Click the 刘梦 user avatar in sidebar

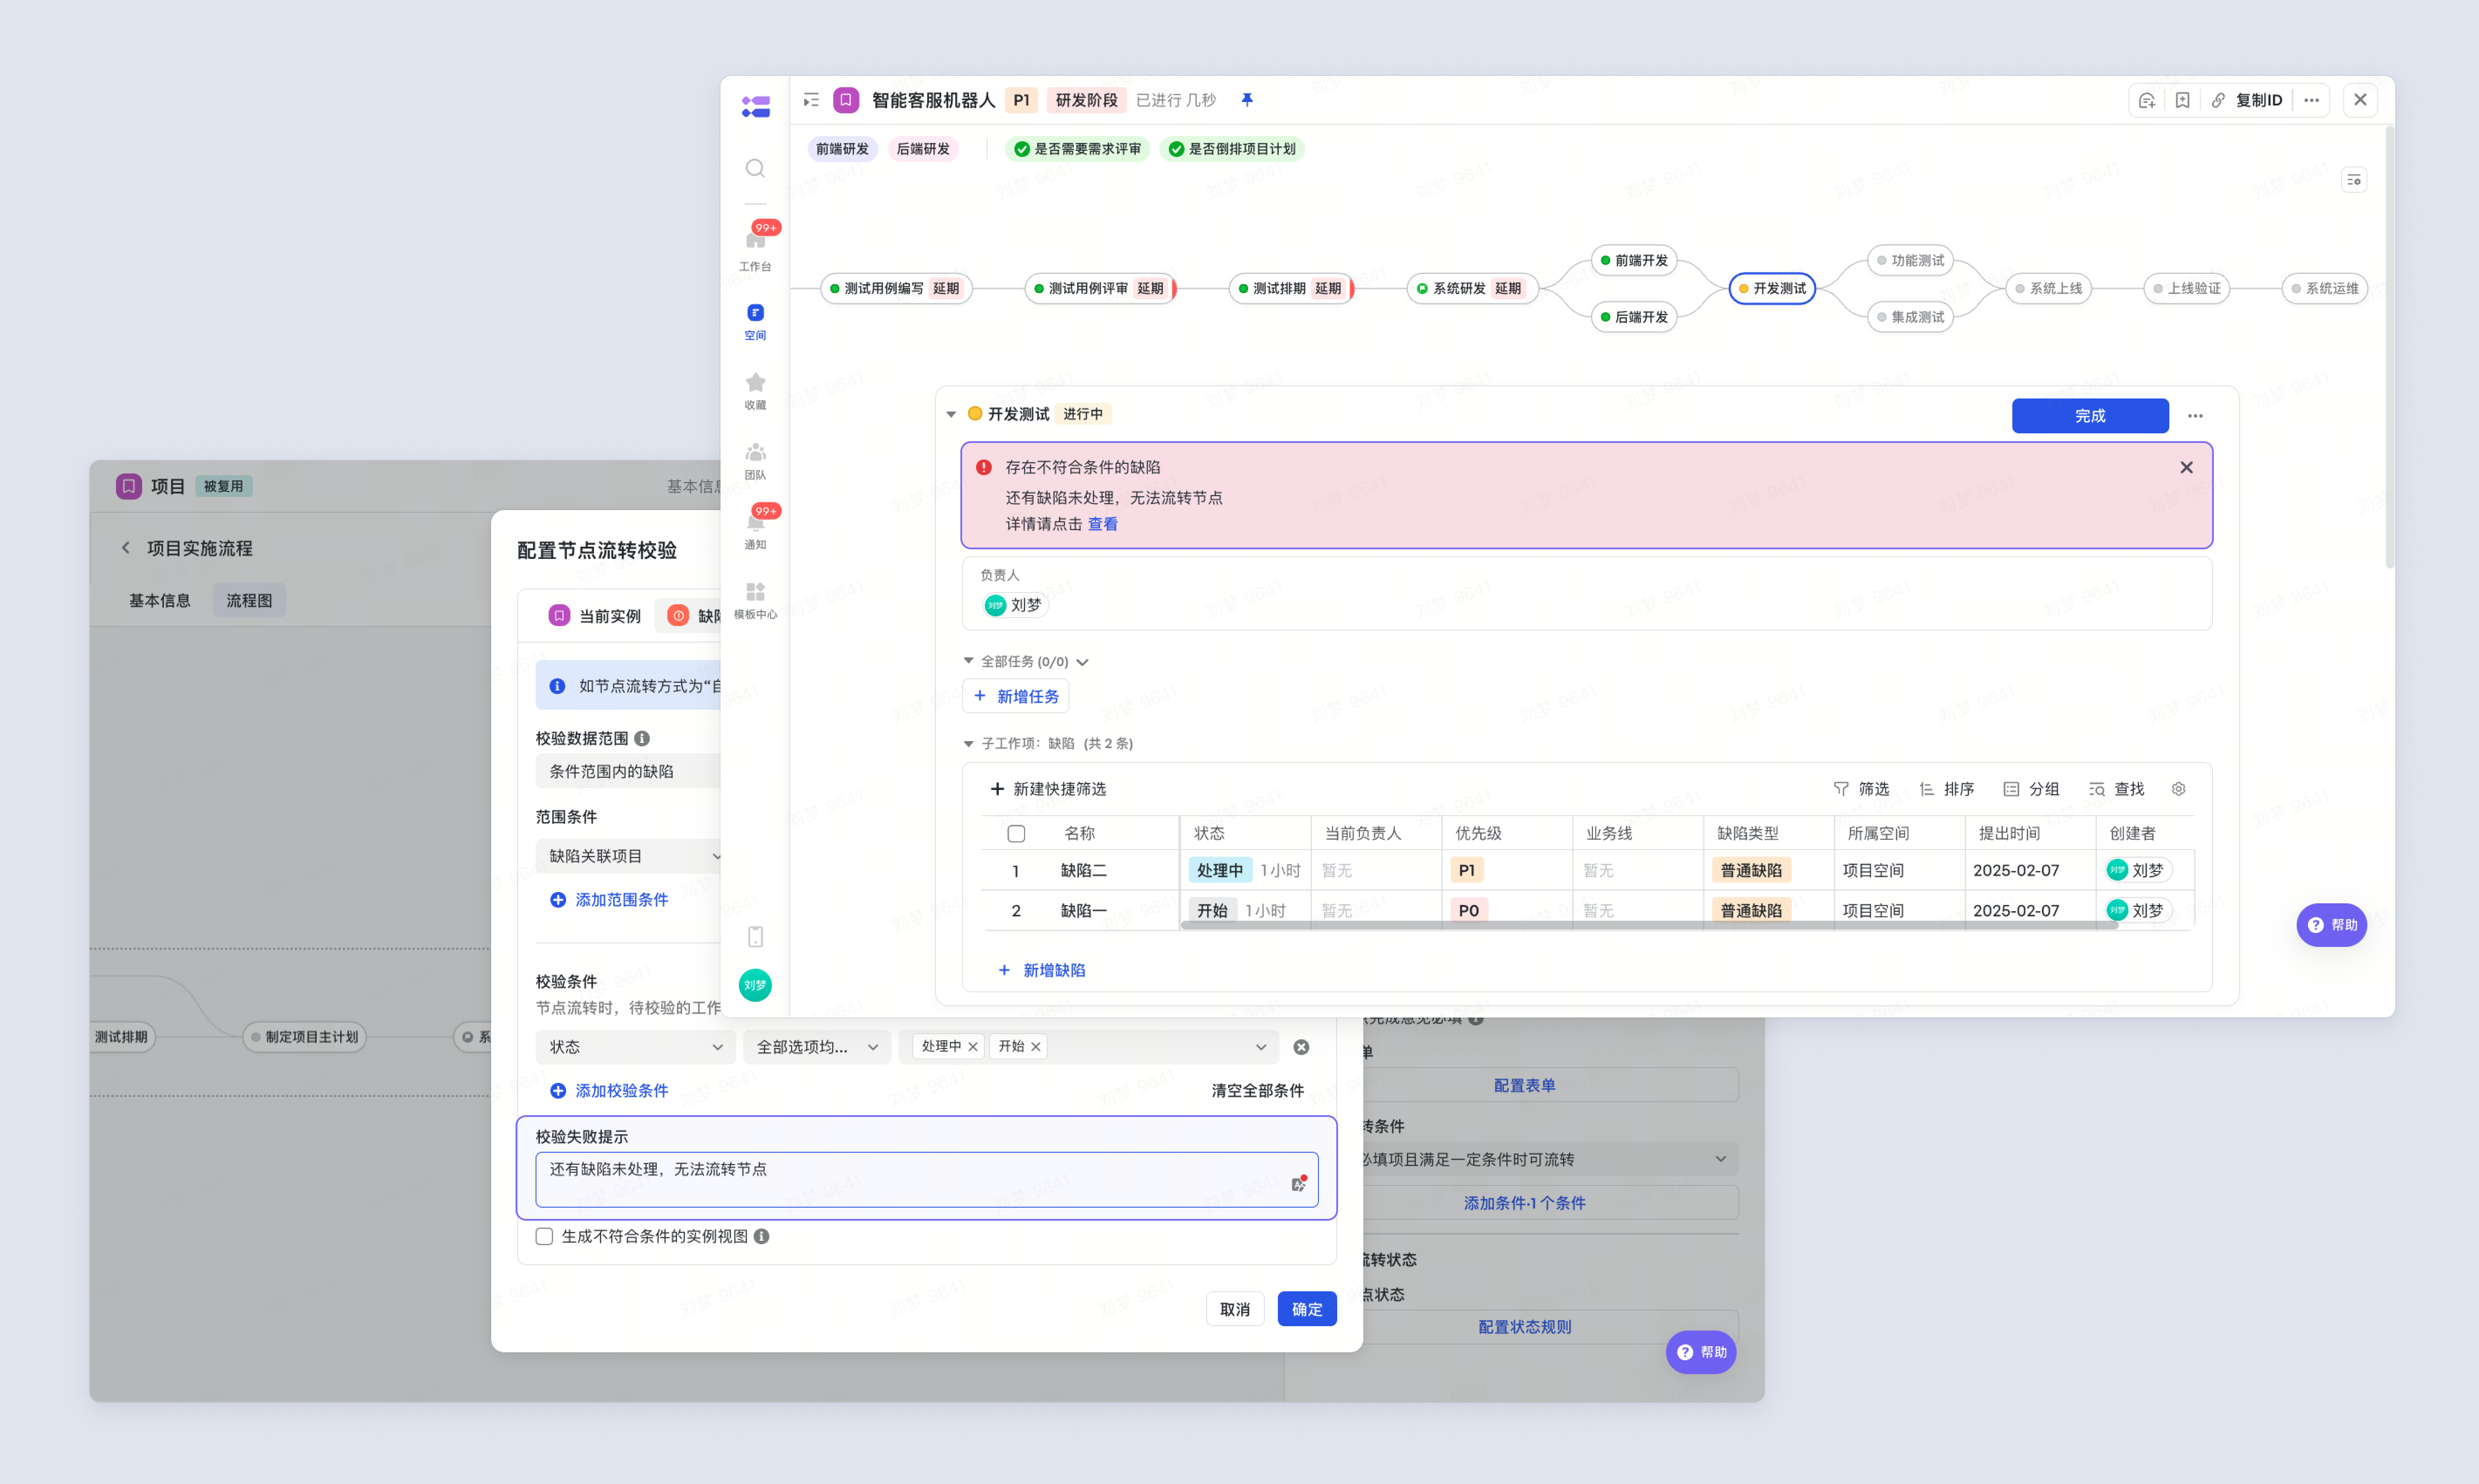click(x=755, y=985)
